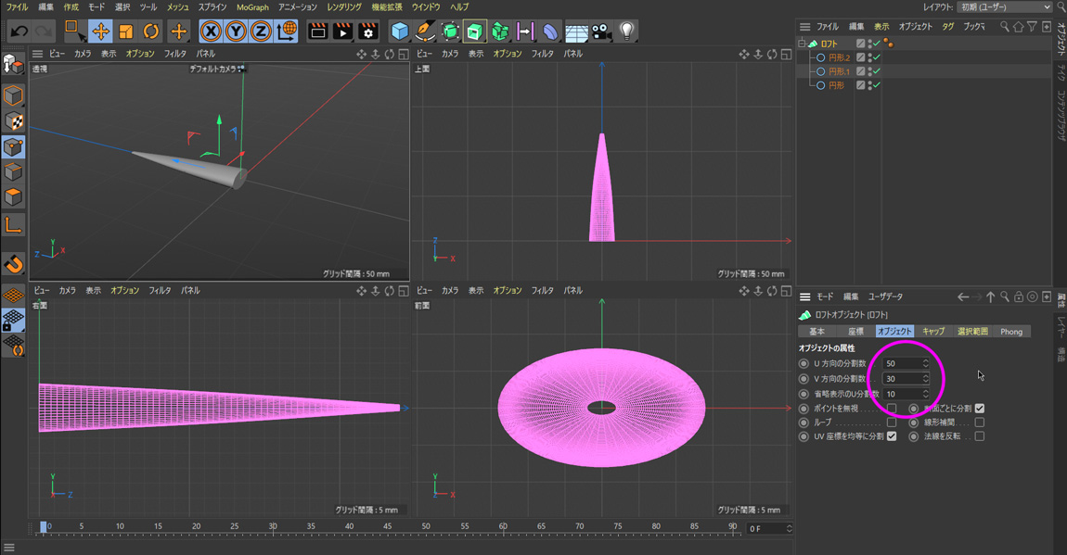Viewport: 1067px width, 555px height.
Task: Uncheck the UV 座標を均等に分割 checkbox
Action: (x=891, y=436)
